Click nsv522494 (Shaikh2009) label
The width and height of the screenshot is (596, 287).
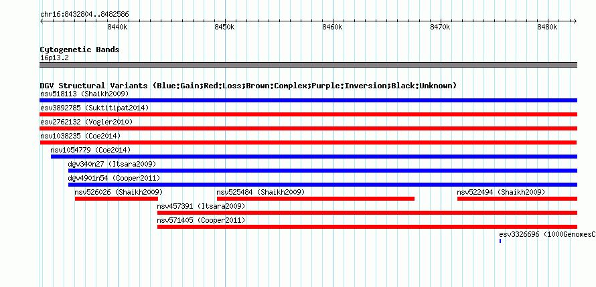tap(501, 192)
